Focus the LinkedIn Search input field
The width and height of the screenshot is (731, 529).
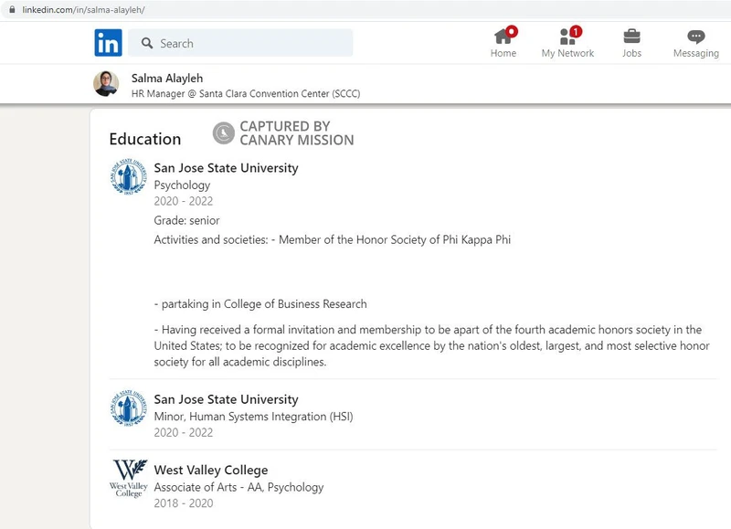(x=240, y=43)
